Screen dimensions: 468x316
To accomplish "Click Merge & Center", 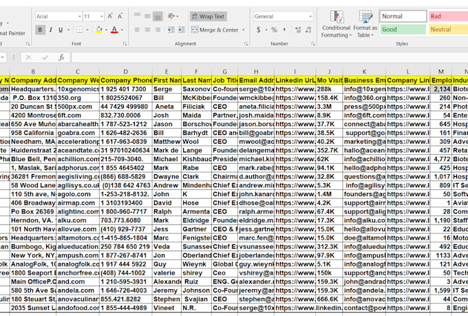I will [x=215, y=30].
